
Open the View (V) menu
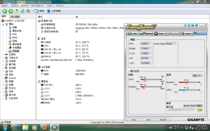pyautogui.click(x=15, y=6)
